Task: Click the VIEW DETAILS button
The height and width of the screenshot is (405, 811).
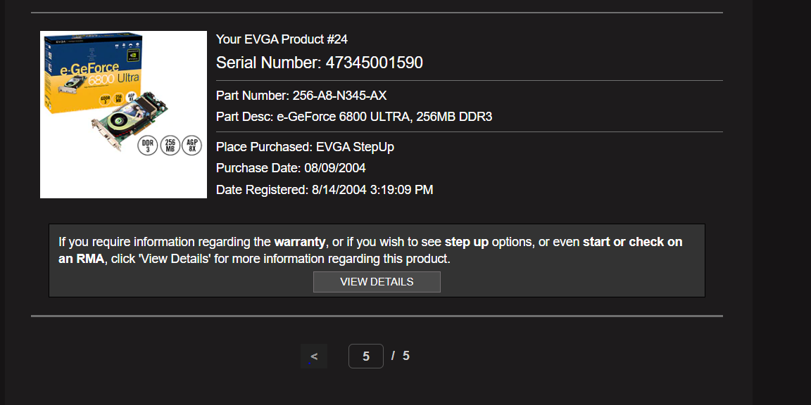Action: coord(377,282)
